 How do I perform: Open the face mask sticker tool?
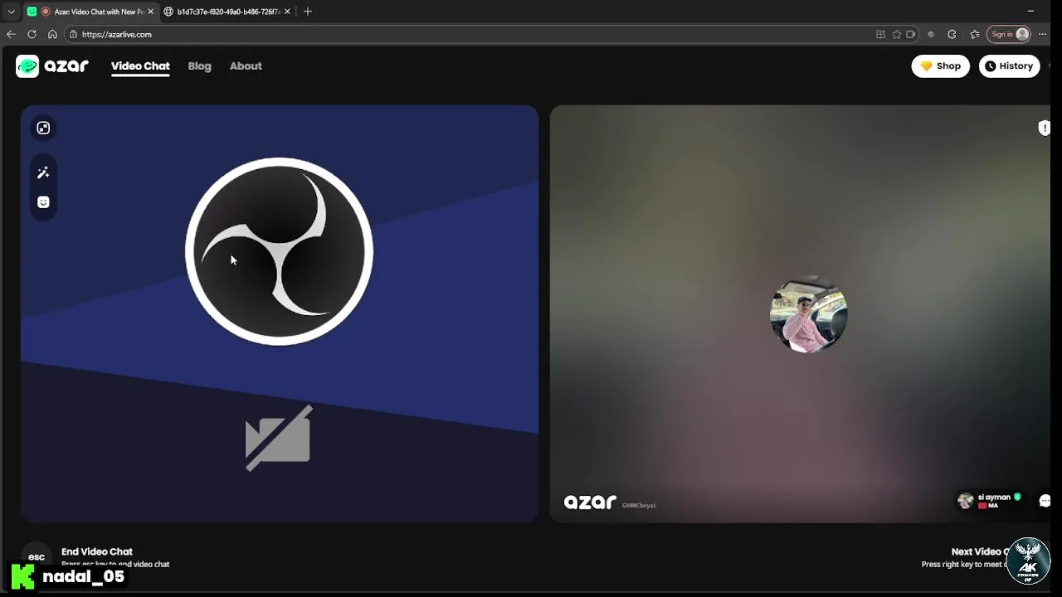(43, 202)
